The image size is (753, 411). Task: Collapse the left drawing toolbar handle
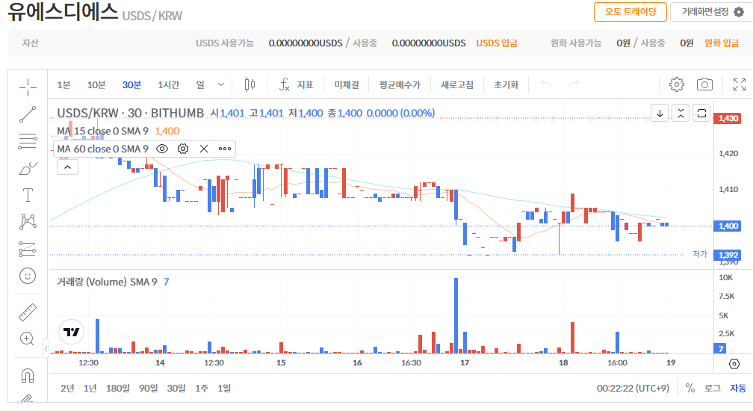click(46, 348)
